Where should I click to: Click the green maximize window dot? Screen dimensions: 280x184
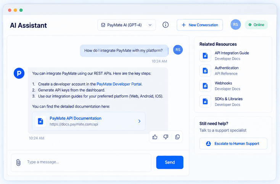[x=21, y=10]
